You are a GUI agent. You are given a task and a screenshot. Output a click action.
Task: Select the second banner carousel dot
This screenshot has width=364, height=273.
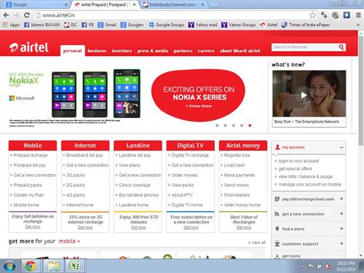(x=225, y=125)
